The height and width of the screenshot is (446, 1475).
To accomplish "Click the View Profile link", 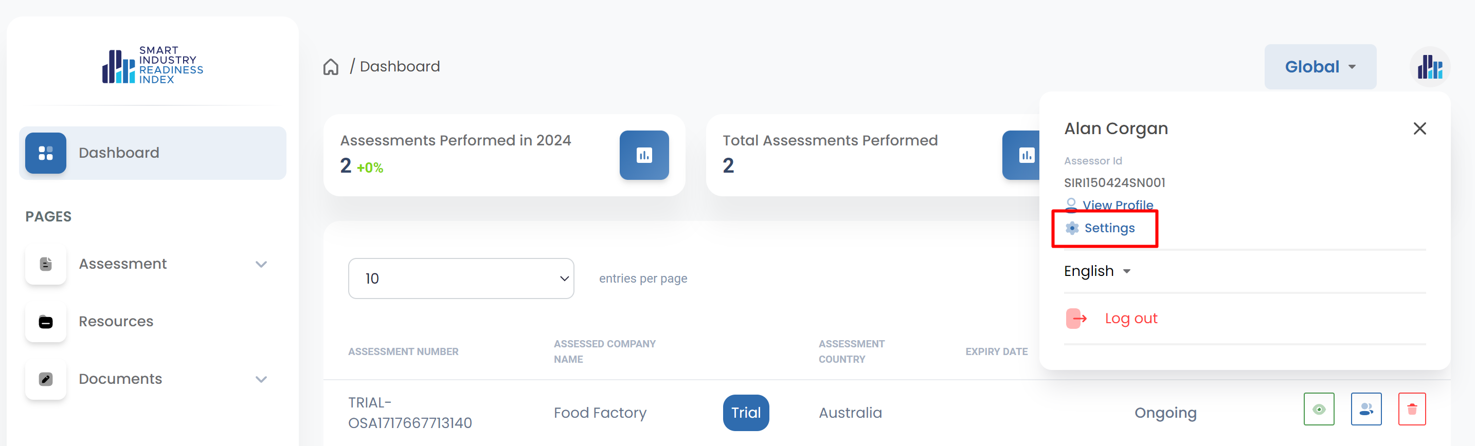I will [1117, 205].
